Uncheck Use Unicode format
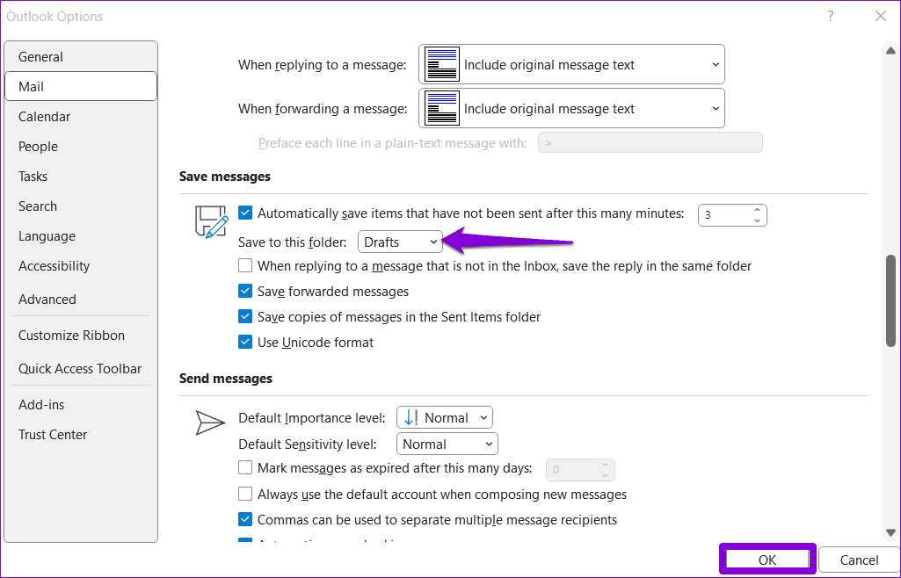The height and width of the screenshot is (578, 901). [245, 342]
